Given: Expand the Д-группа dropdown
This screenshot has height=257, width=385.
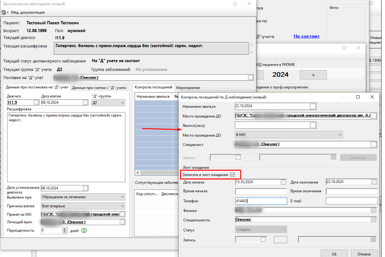Looking at the screenshot, I should click(122, 103).
